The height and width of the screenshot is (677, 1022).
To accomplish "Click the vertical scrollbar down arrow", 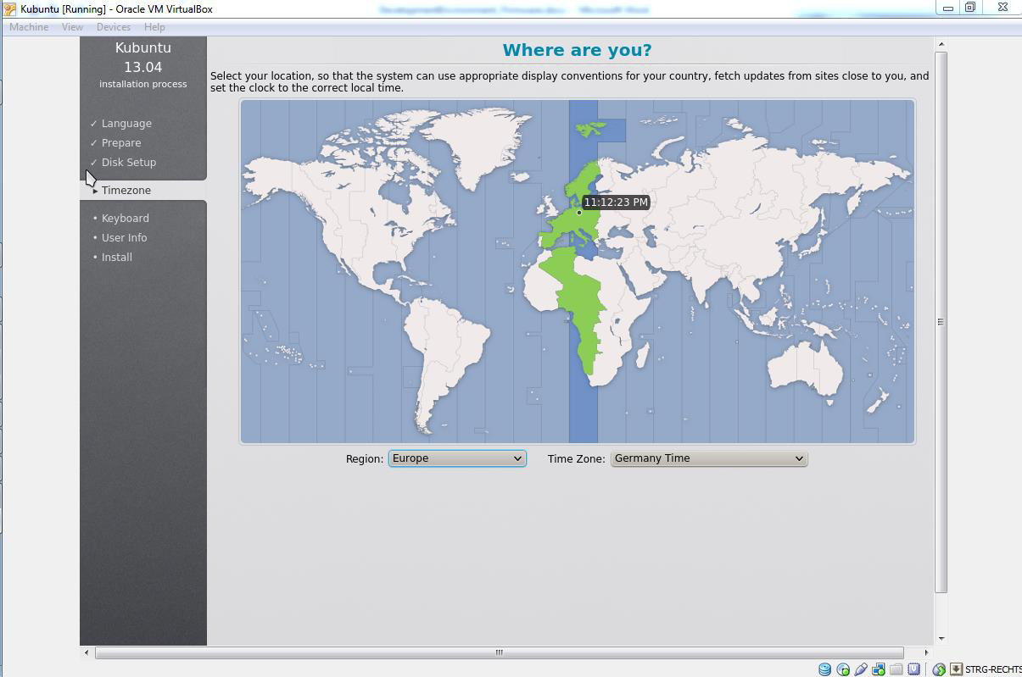I will point(941,639).
